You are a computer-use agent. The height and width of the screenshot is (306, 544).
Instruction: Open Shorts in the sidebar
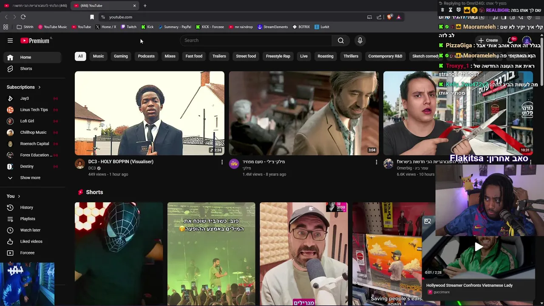click(33, 68)
